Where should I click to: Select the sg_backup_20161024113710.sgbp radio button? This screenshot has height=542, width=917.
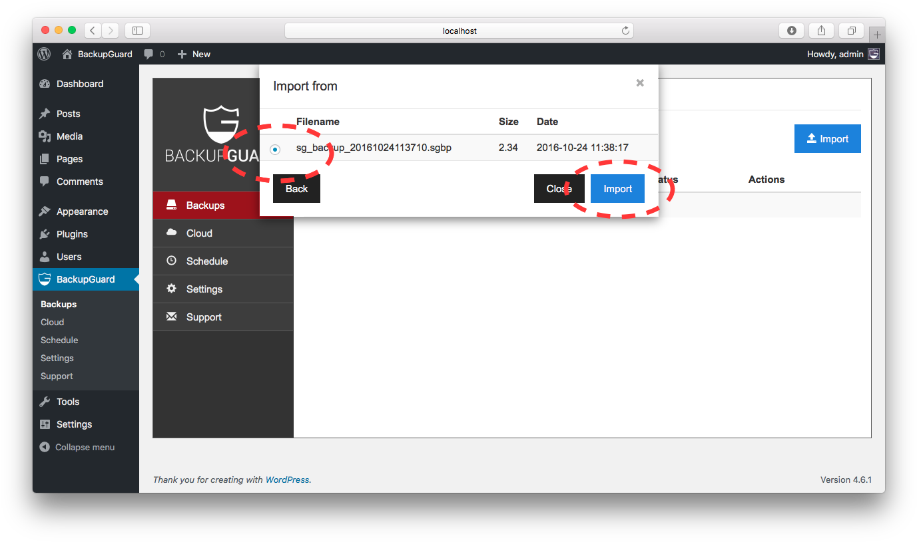pyautogui.click(x=275, y=150)
